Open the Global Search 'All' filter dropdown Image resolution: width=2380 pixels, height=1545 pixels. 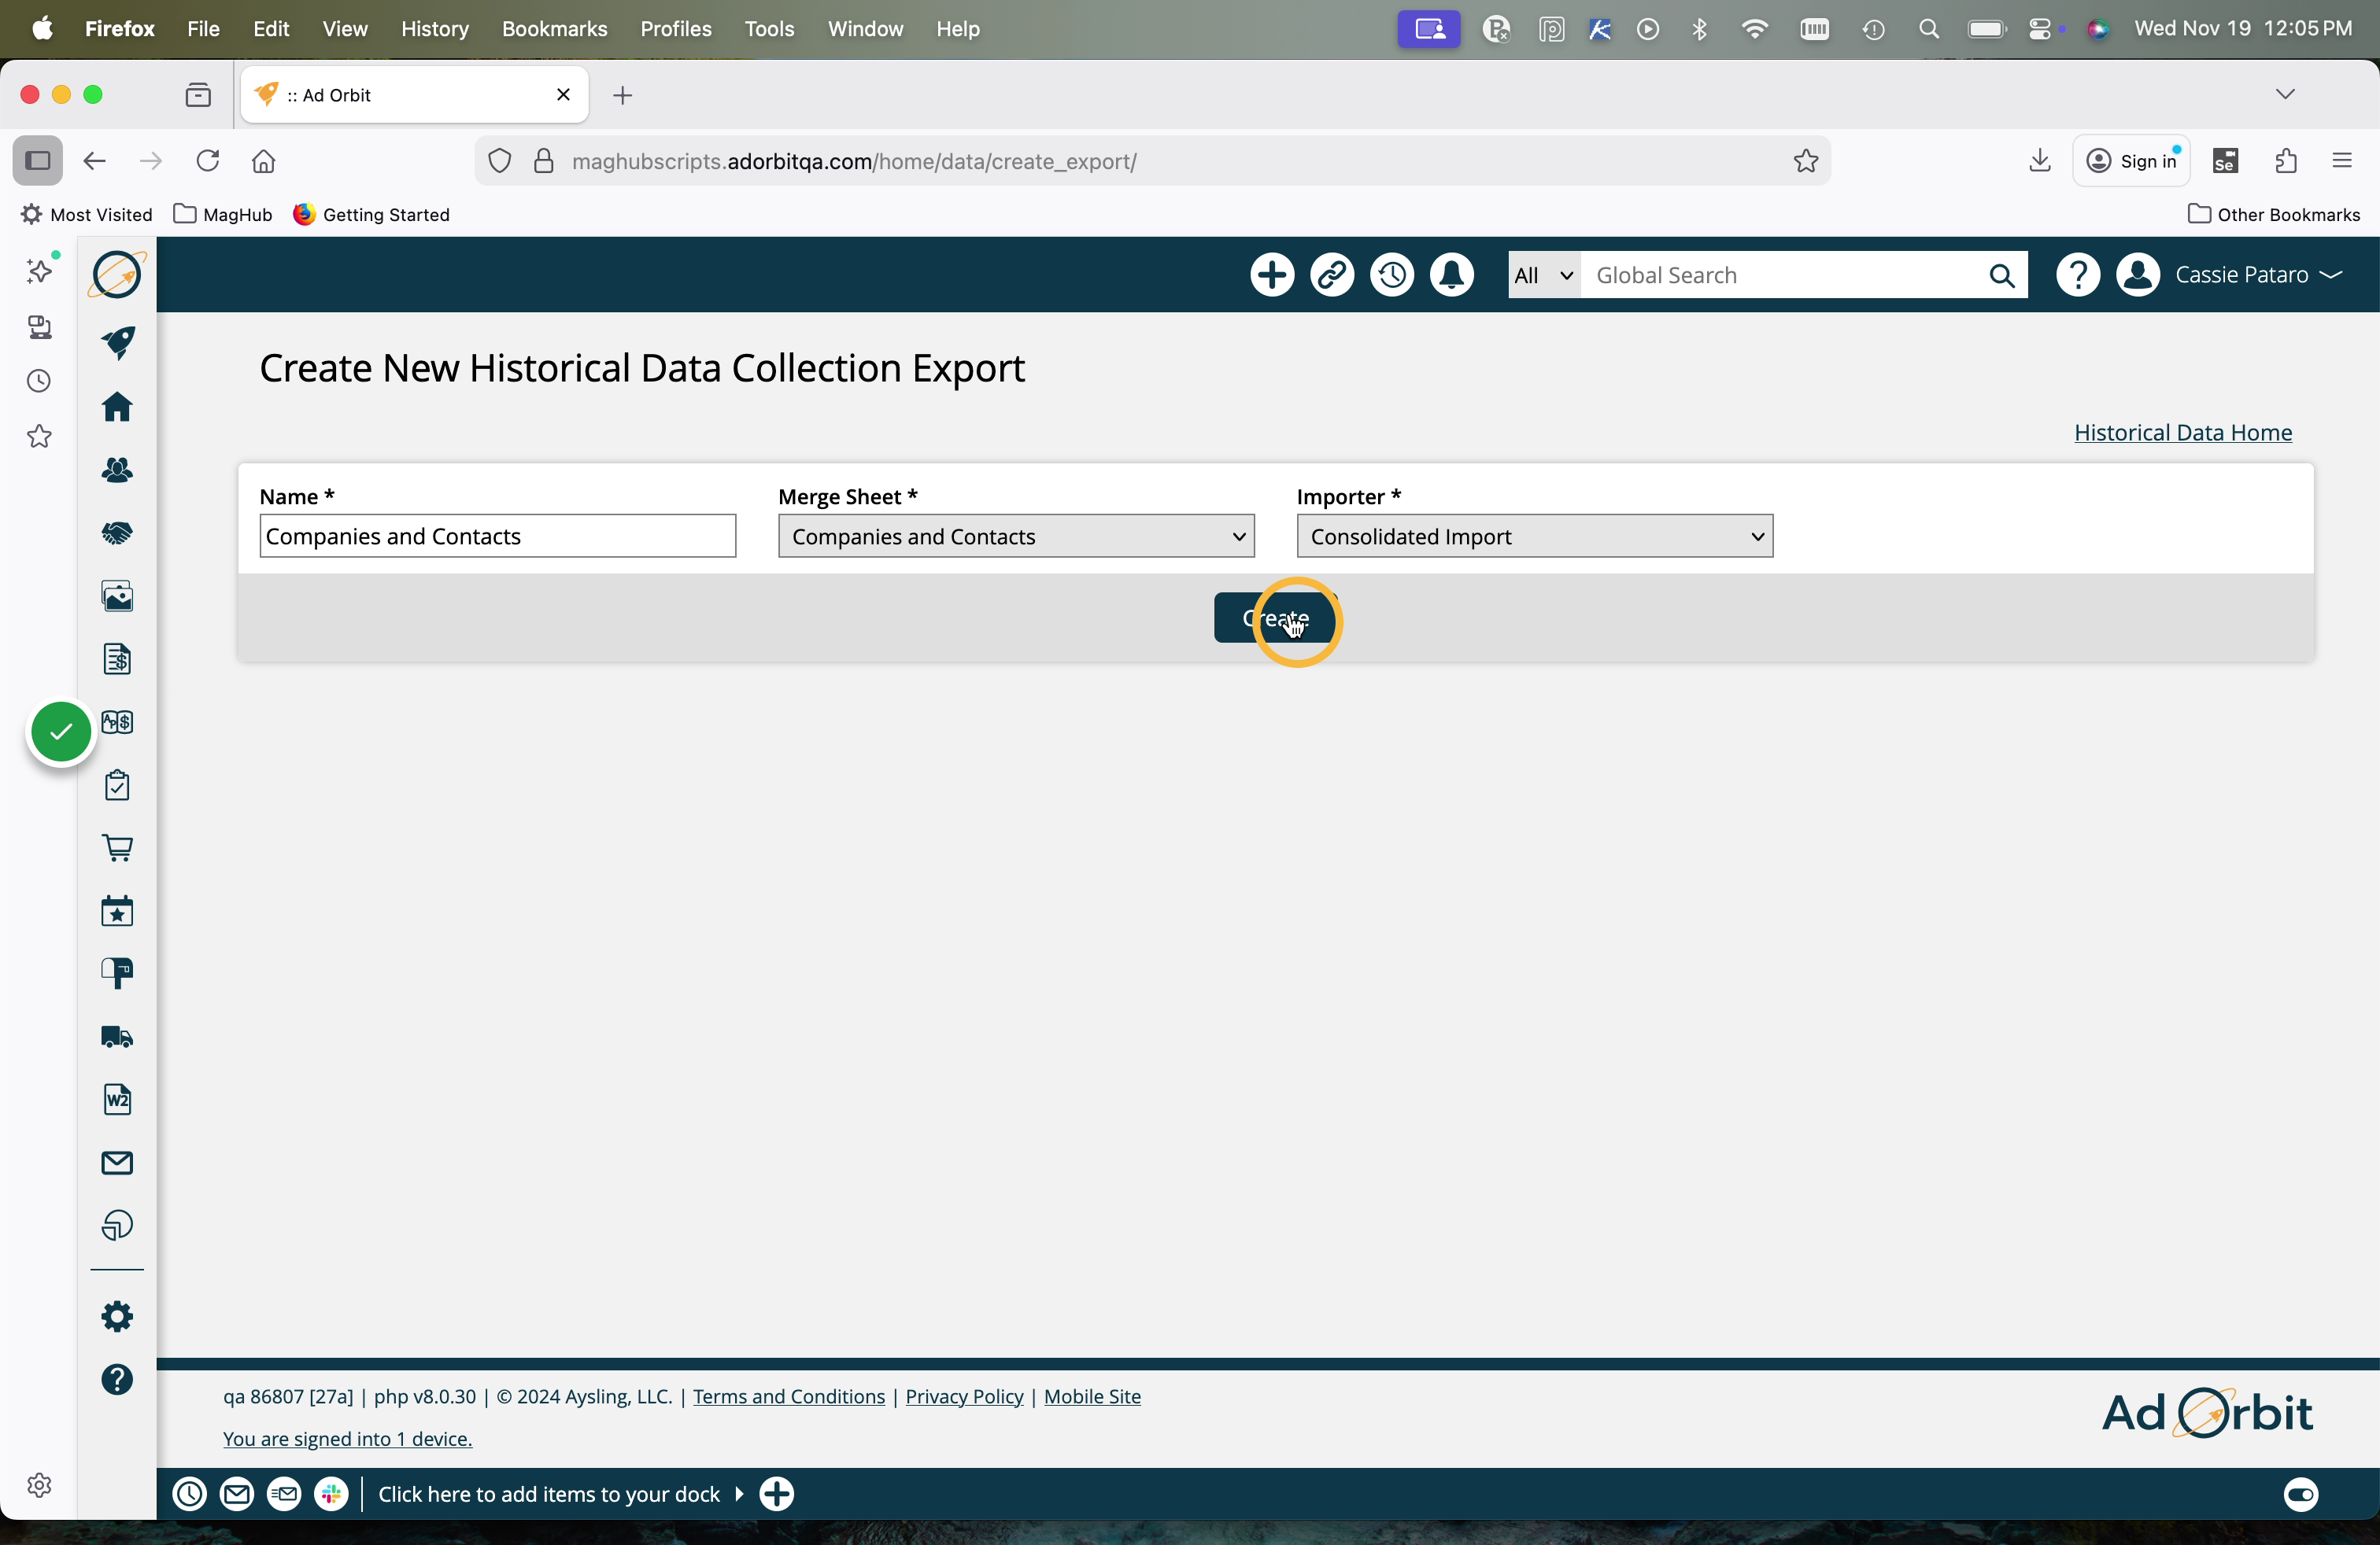click(x=1543, y=275)
